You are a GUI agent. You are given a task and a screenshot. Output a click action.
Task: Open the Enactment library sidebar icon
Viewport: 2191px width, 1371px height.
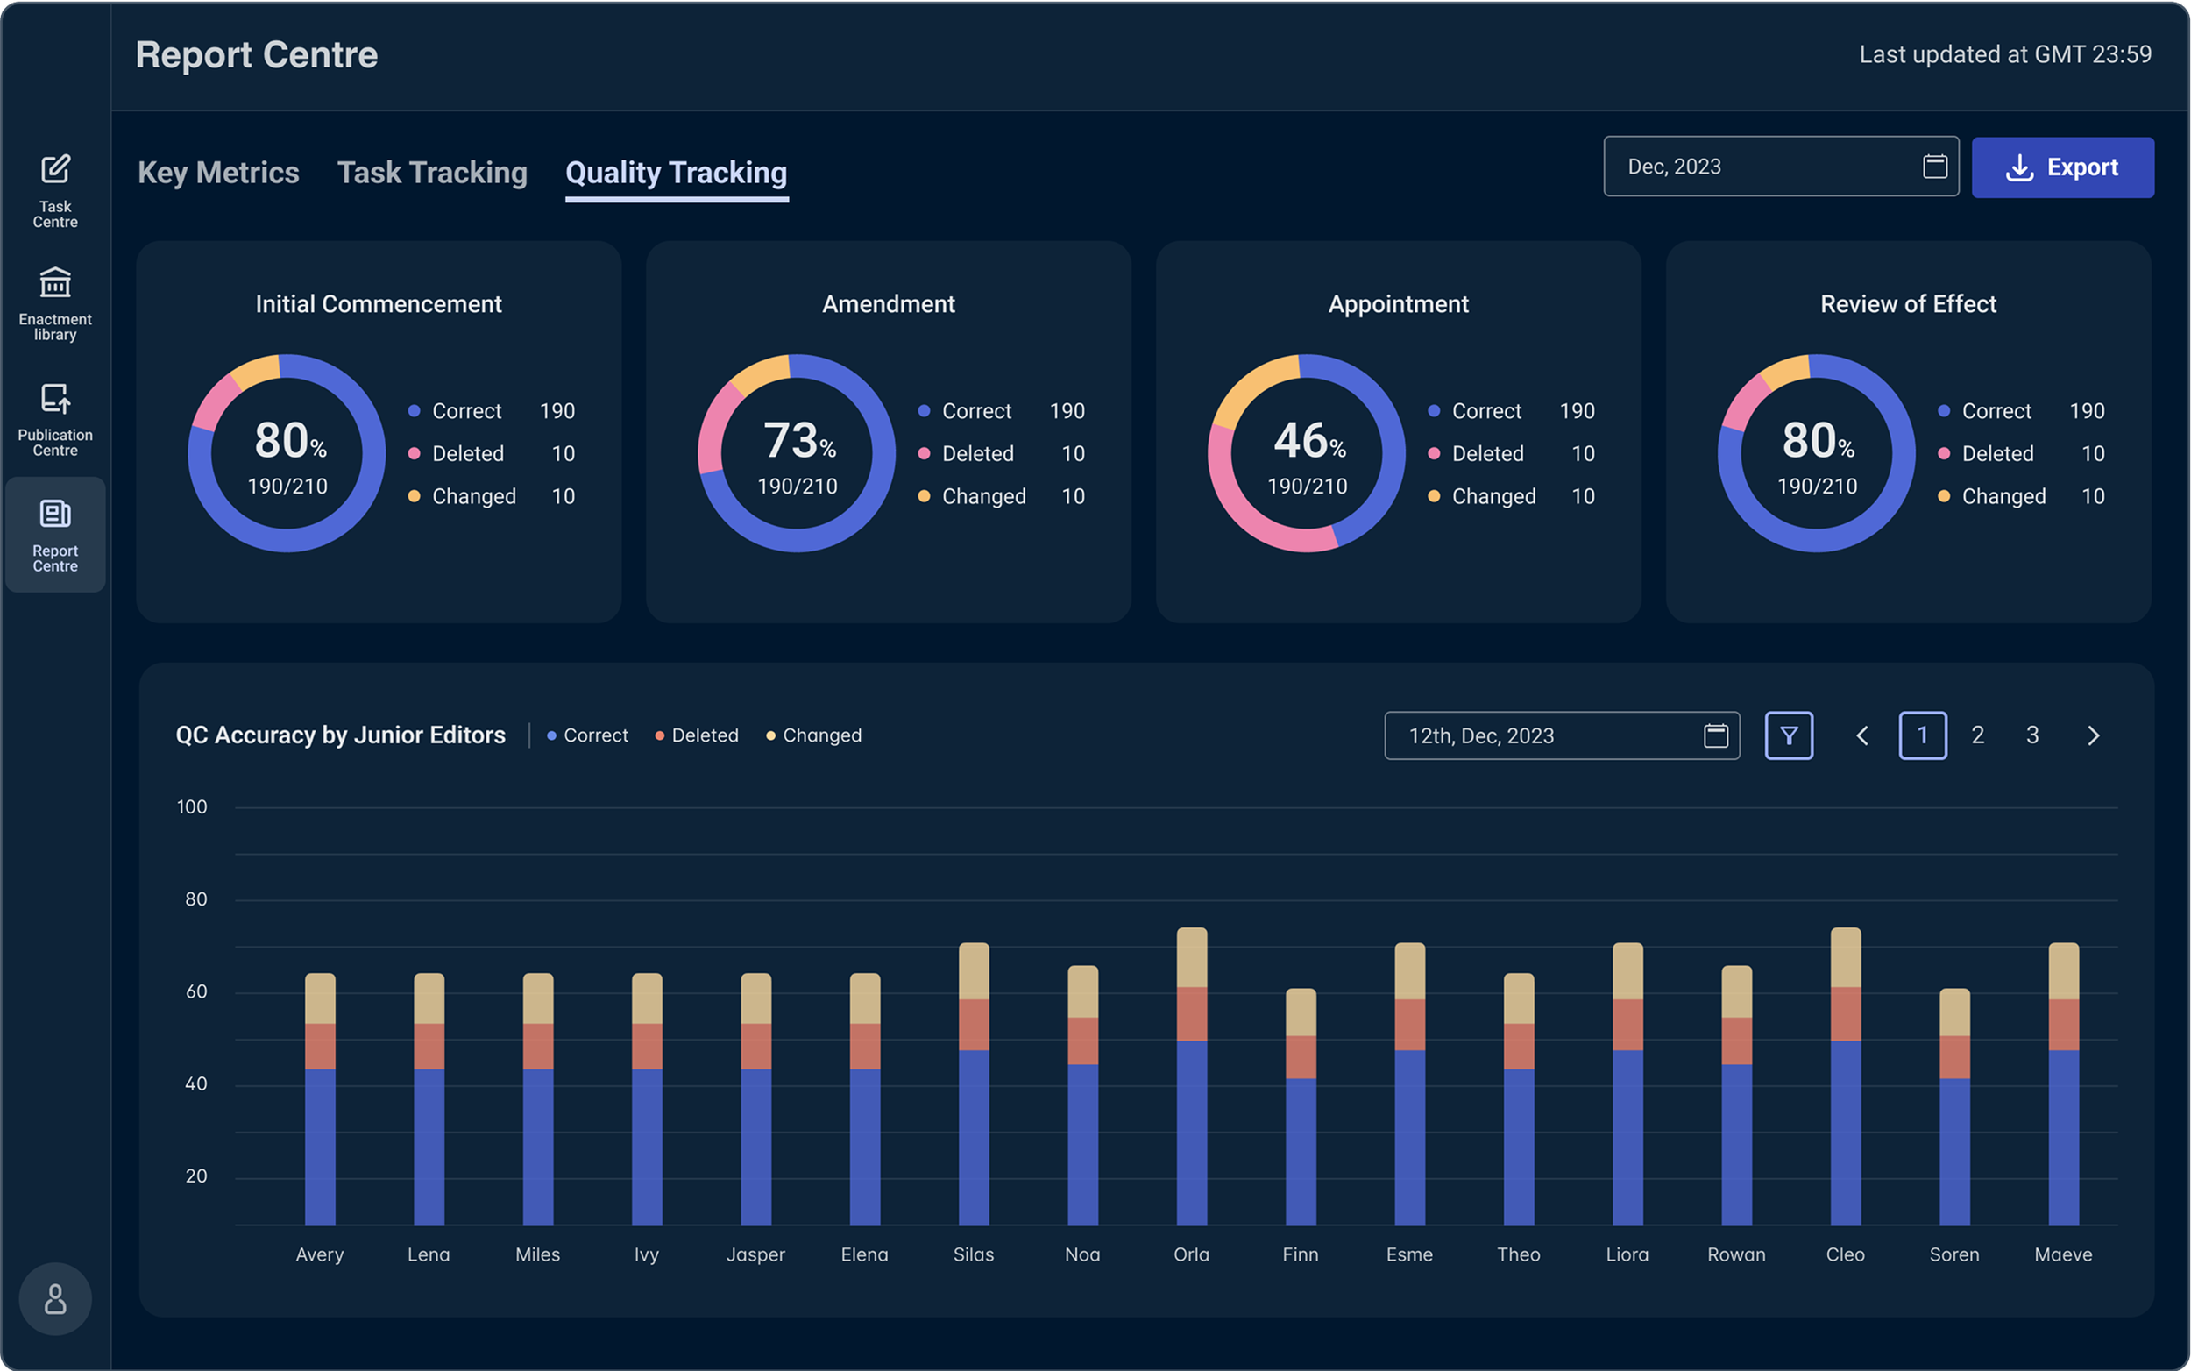tap(55, 302)
